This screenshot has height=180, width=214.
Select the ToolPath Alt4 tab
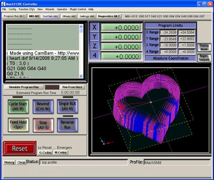(x=50, y=16)
